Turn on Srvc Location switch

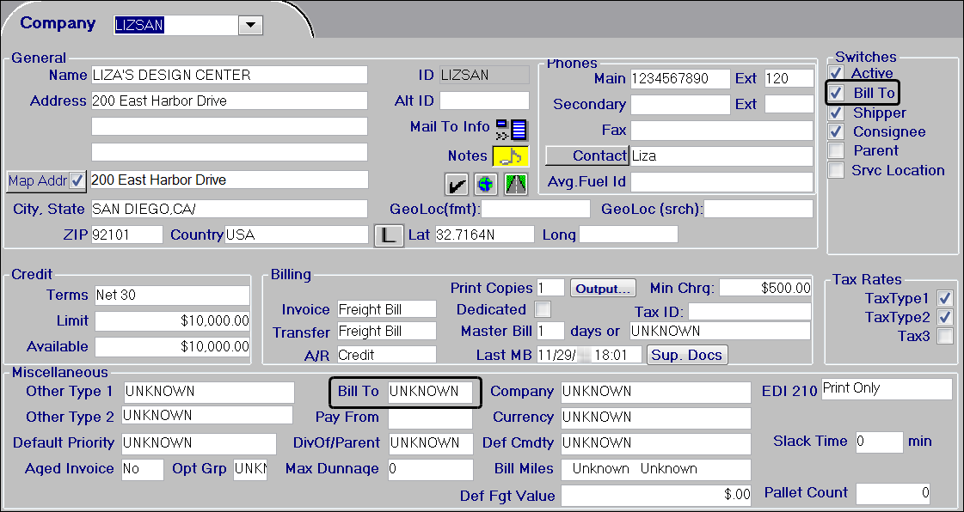click(x=836, y=170)
